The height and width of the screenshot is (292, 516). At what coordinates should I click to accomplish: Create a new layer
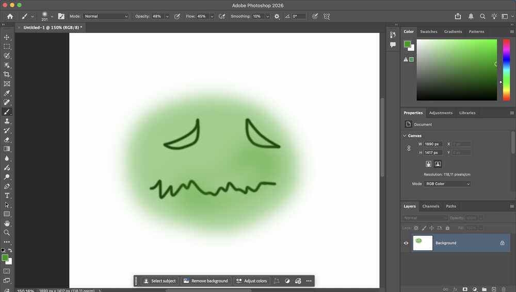[494, 289]
